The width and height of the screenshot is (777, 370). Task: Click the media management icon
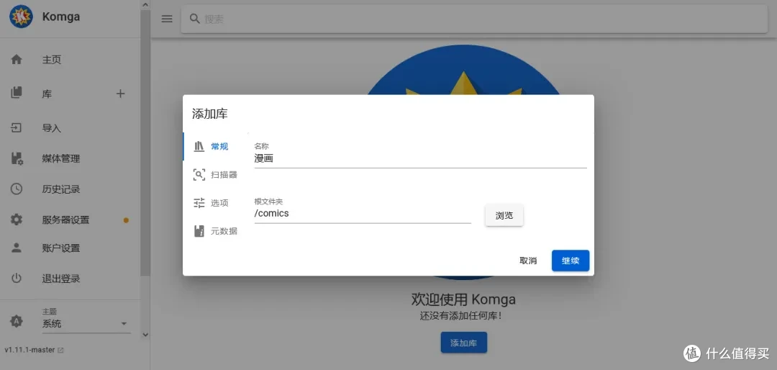pos(17,158)
